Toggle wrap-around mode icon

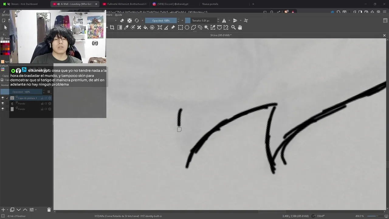[x=246, y=20]
